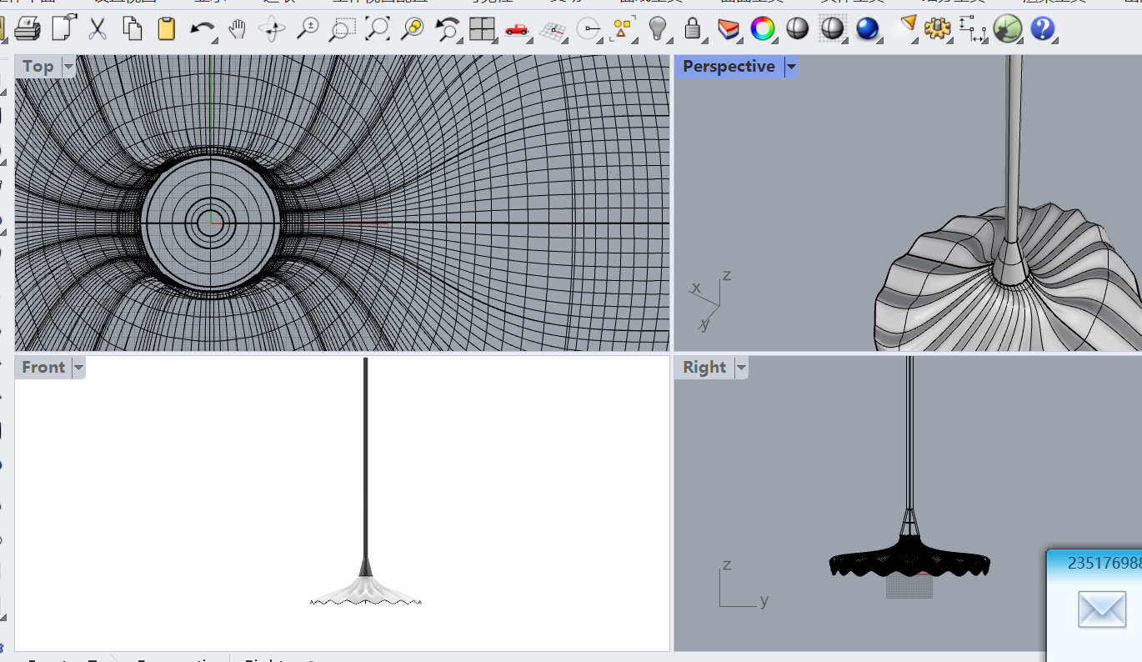The image size is (1142, 662).
Task: Click the lamp shade in Front viewport
Action: (x=366, y=591)
